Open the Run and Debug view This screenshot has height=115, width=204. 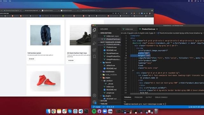(x=94, y=43)
